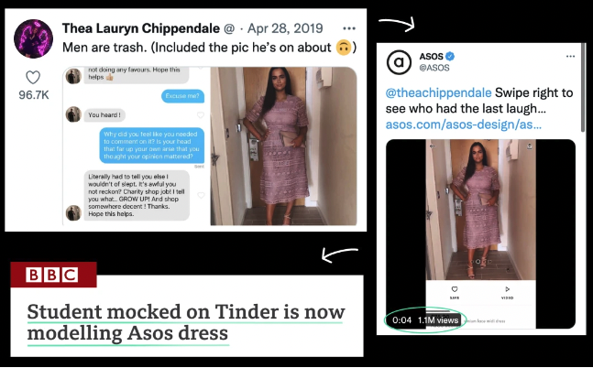Image resolution: width=593 pixels, height=368 pixels.
Task: Click the BBC logo
Action: [x=52, y=275]
